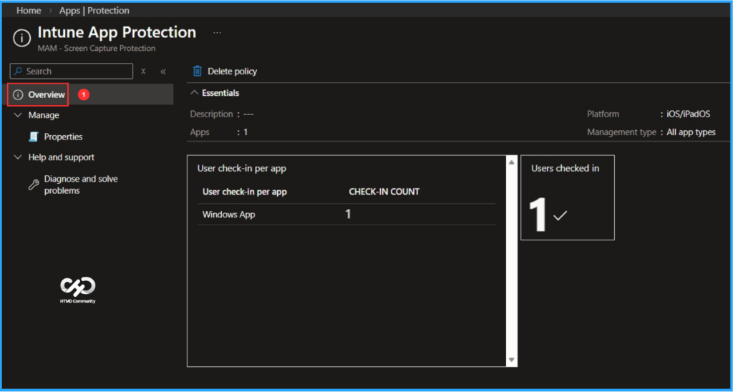The height and width of the screenshot is (392, 733).
Task: Click the trash can icon for Delete policy
Action: coord(198,71)
